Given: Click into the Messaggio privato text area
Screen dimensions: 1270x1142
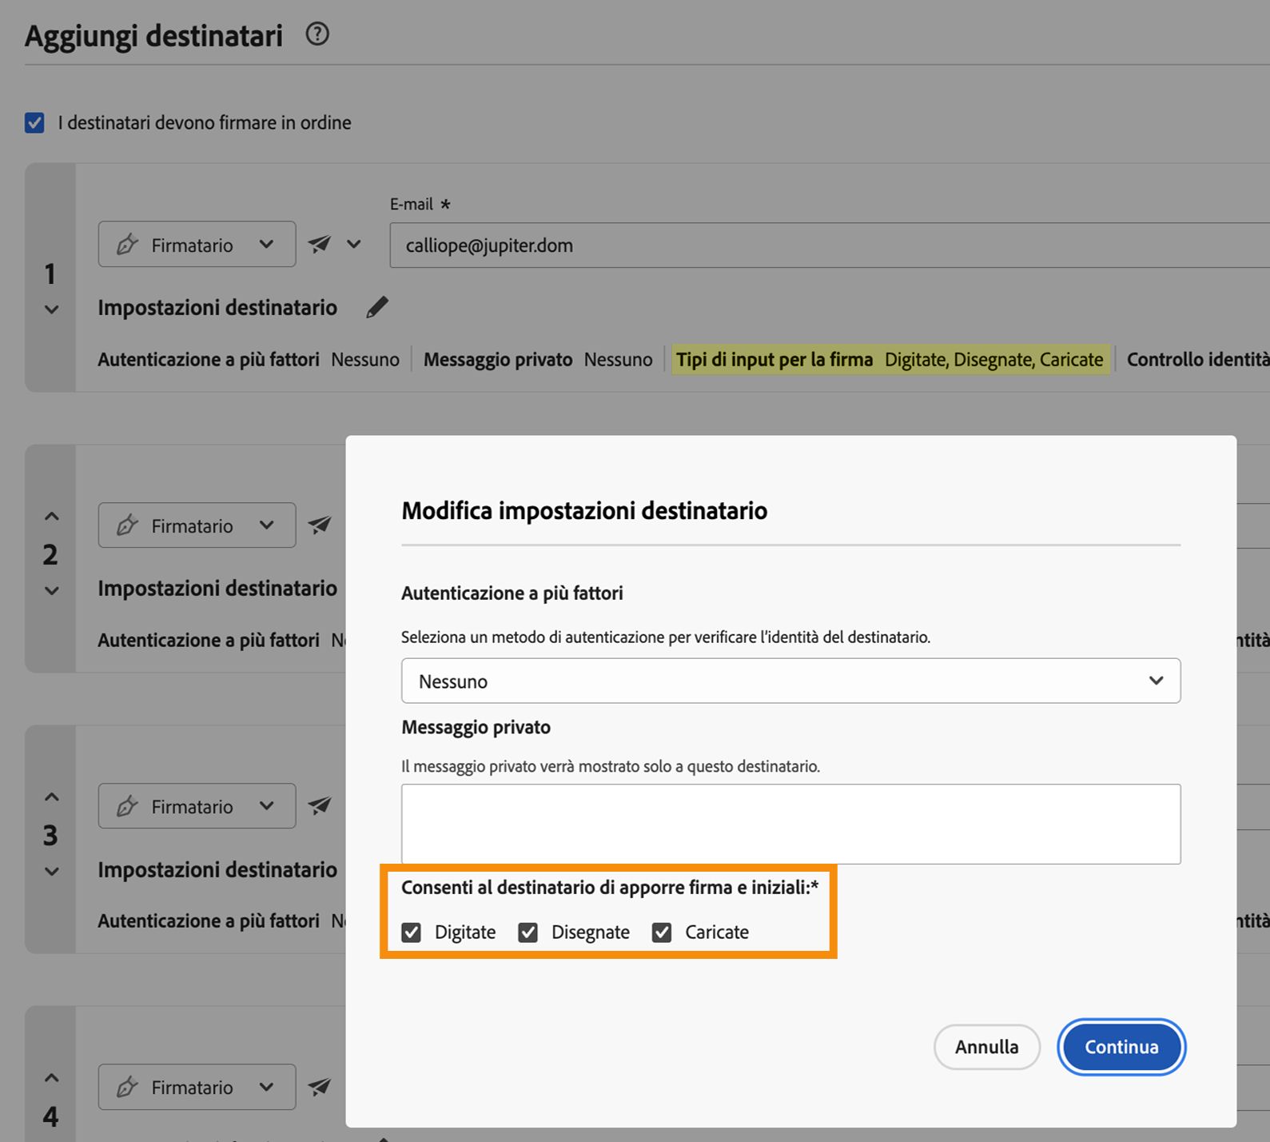Looking at the screenshot, I should (790, 824).
